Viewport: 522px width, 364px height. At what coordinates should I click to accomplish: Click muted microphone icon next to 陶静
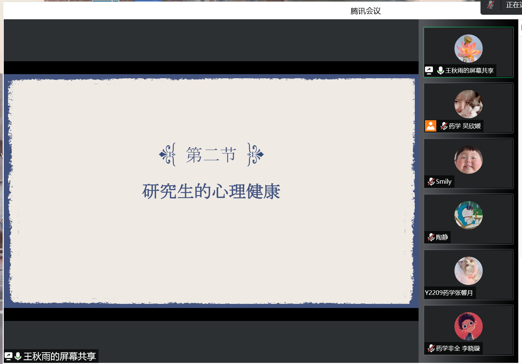(x=431, y=237)
